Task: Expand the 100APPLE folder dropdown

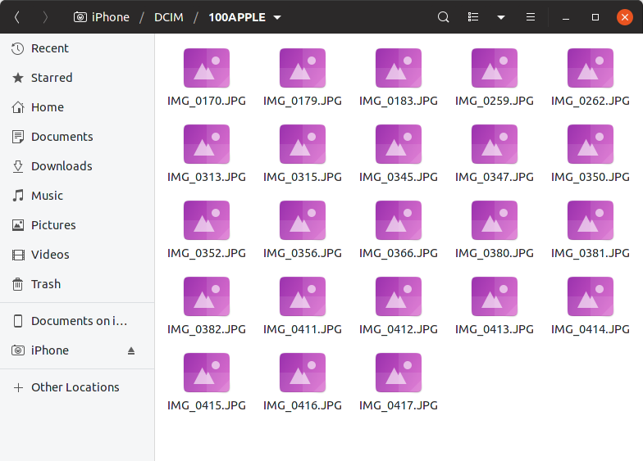Action: [277, 17]
